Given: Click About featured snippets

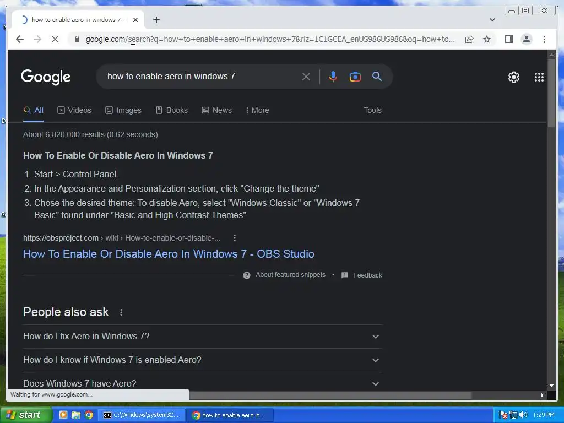Looking at the screenshot, I should [290, 275].
